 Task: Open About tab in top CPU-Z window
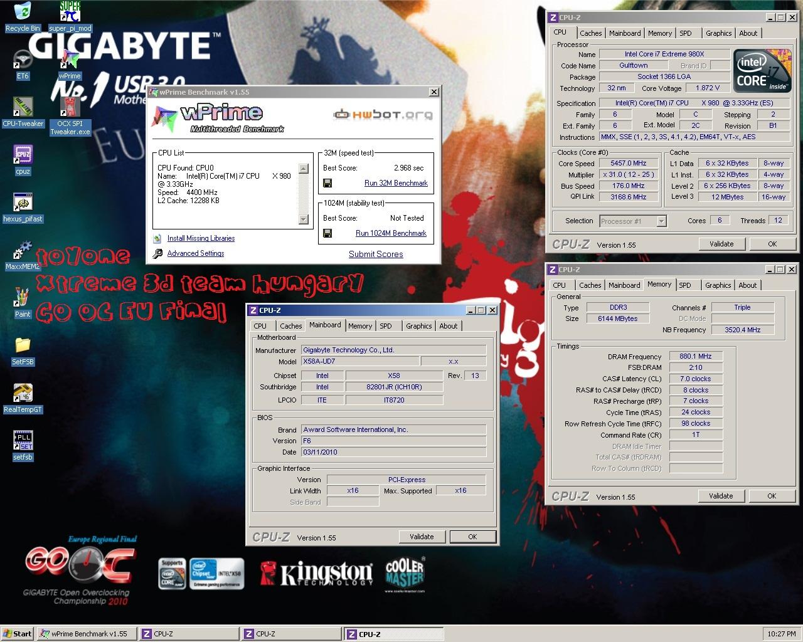(x=748, y=33)
